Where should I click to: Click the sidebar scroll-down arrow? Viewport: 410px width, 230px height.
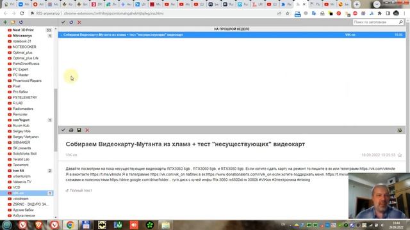click(56, 217)
